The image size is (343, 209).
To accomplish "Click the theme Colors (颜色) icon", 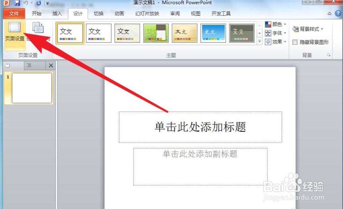I will point(268,24).
